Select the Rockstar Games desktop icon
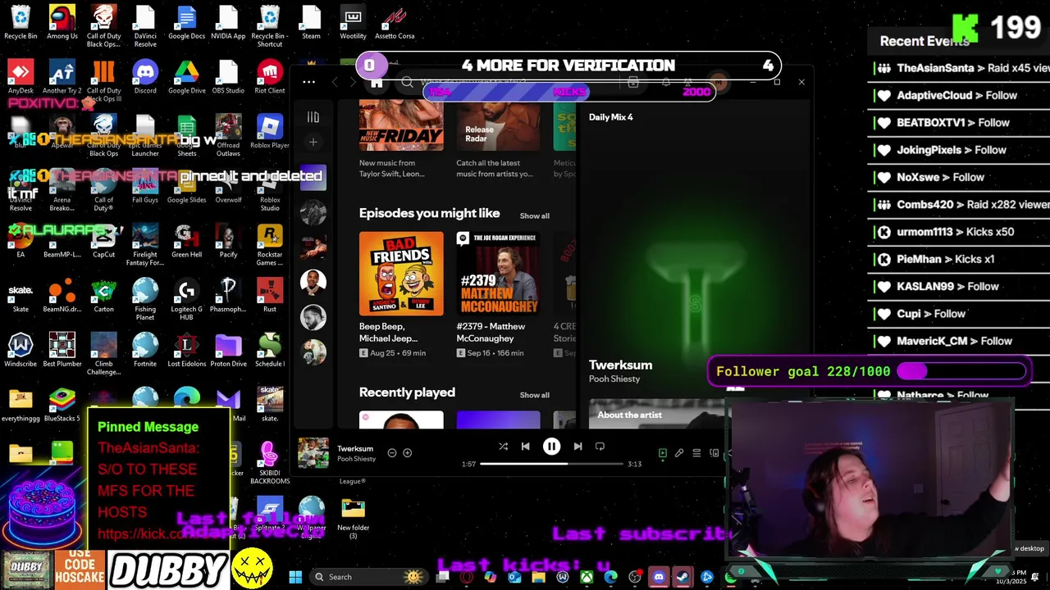 [x=270, y=246]
